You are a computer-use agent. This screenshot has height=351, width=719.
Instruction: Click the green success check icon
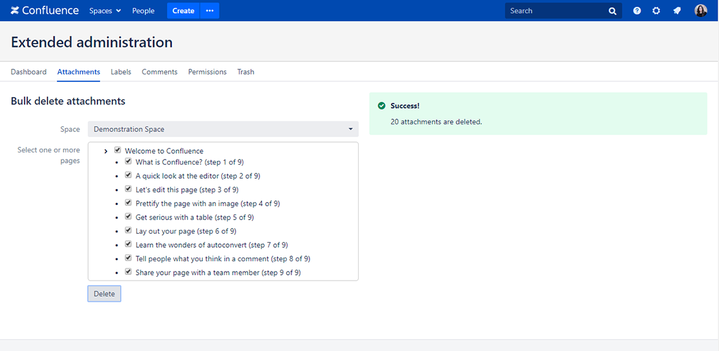click(381, 106)
